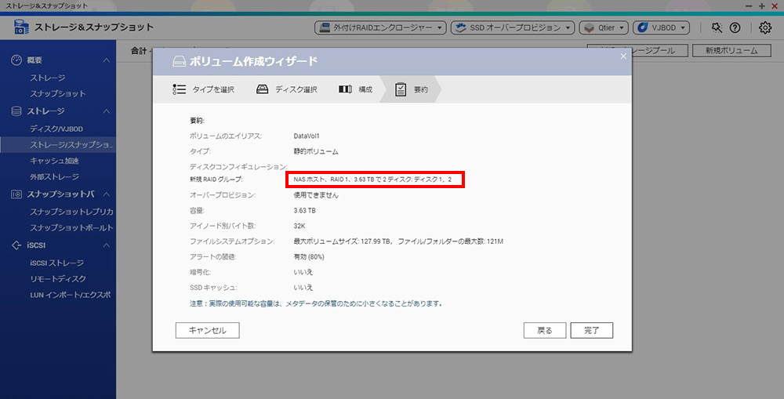Viewport: 784px width, 399px height.
Task: Go to the ディスク選択 wizard step
Action: click(287, 89)
